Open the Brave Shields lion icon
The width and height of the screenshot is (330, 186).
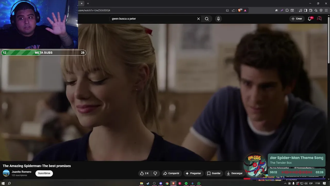pyautogui.click(x=240, y=10)
